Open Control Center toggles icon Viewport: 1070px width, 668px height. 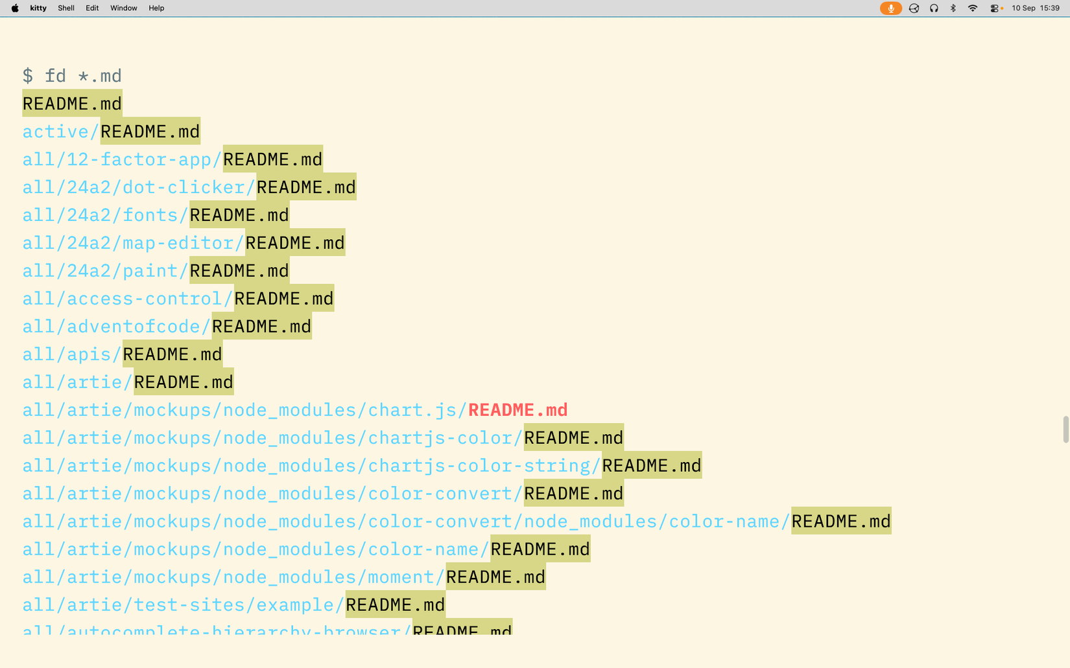(x=995, y=8)
